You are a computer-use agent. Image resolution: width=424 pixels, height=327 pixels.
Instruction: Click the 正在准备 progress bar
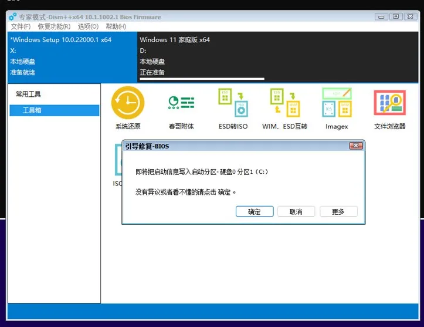[202, 79]
